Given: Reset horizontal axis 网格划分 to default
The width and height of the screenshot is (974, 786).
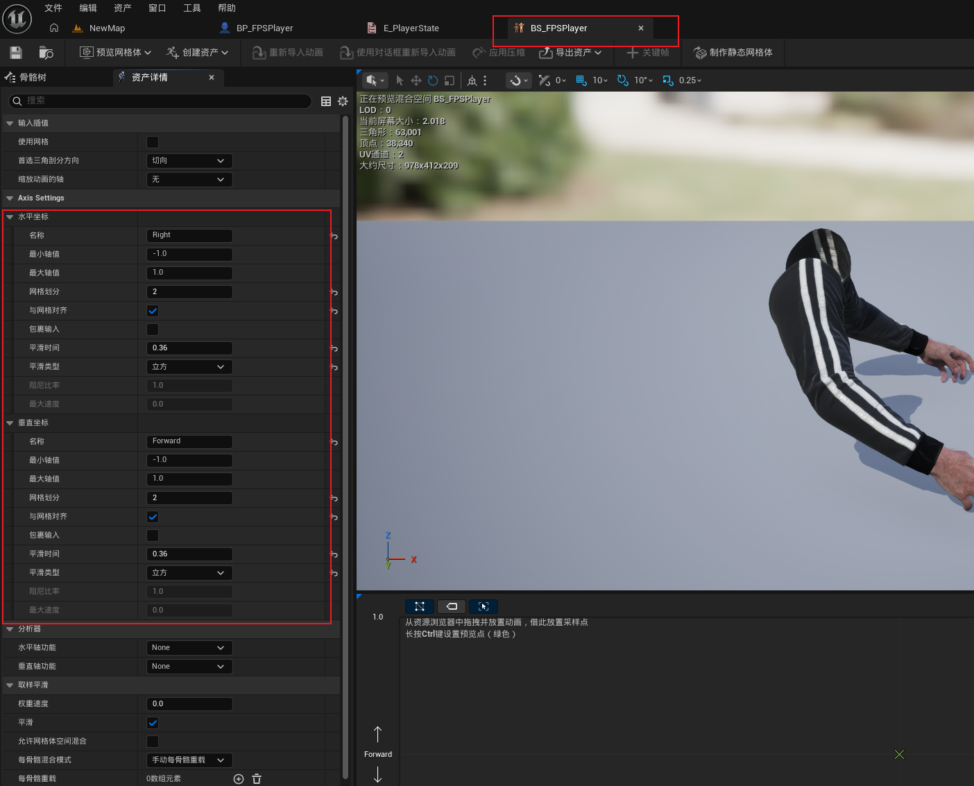Looking at the screenshot, I should tap(334, 292).
